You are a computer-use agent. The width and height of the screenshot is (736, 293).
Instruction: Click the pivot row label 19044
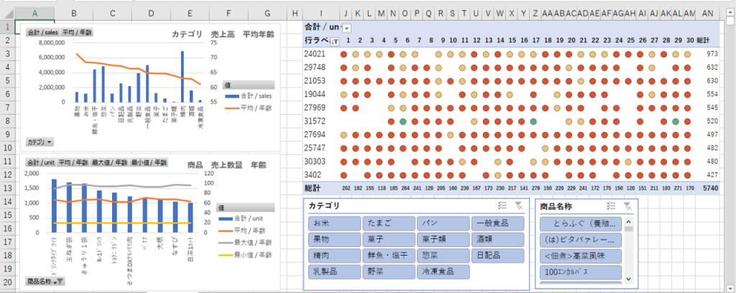point(315,94)
